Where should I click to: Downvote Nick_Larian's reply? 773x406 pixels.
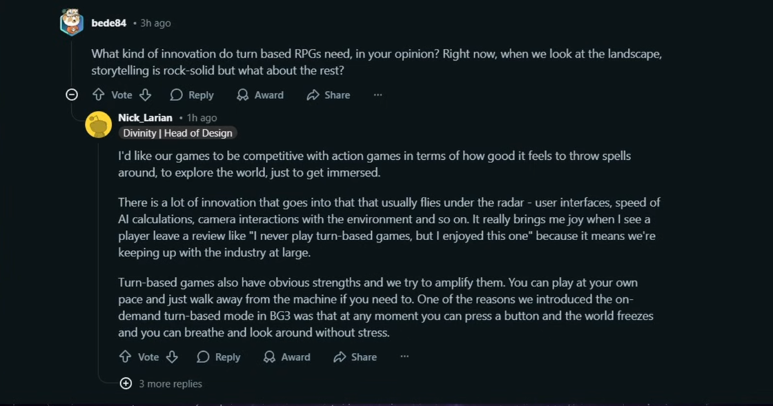pos(172,357)
